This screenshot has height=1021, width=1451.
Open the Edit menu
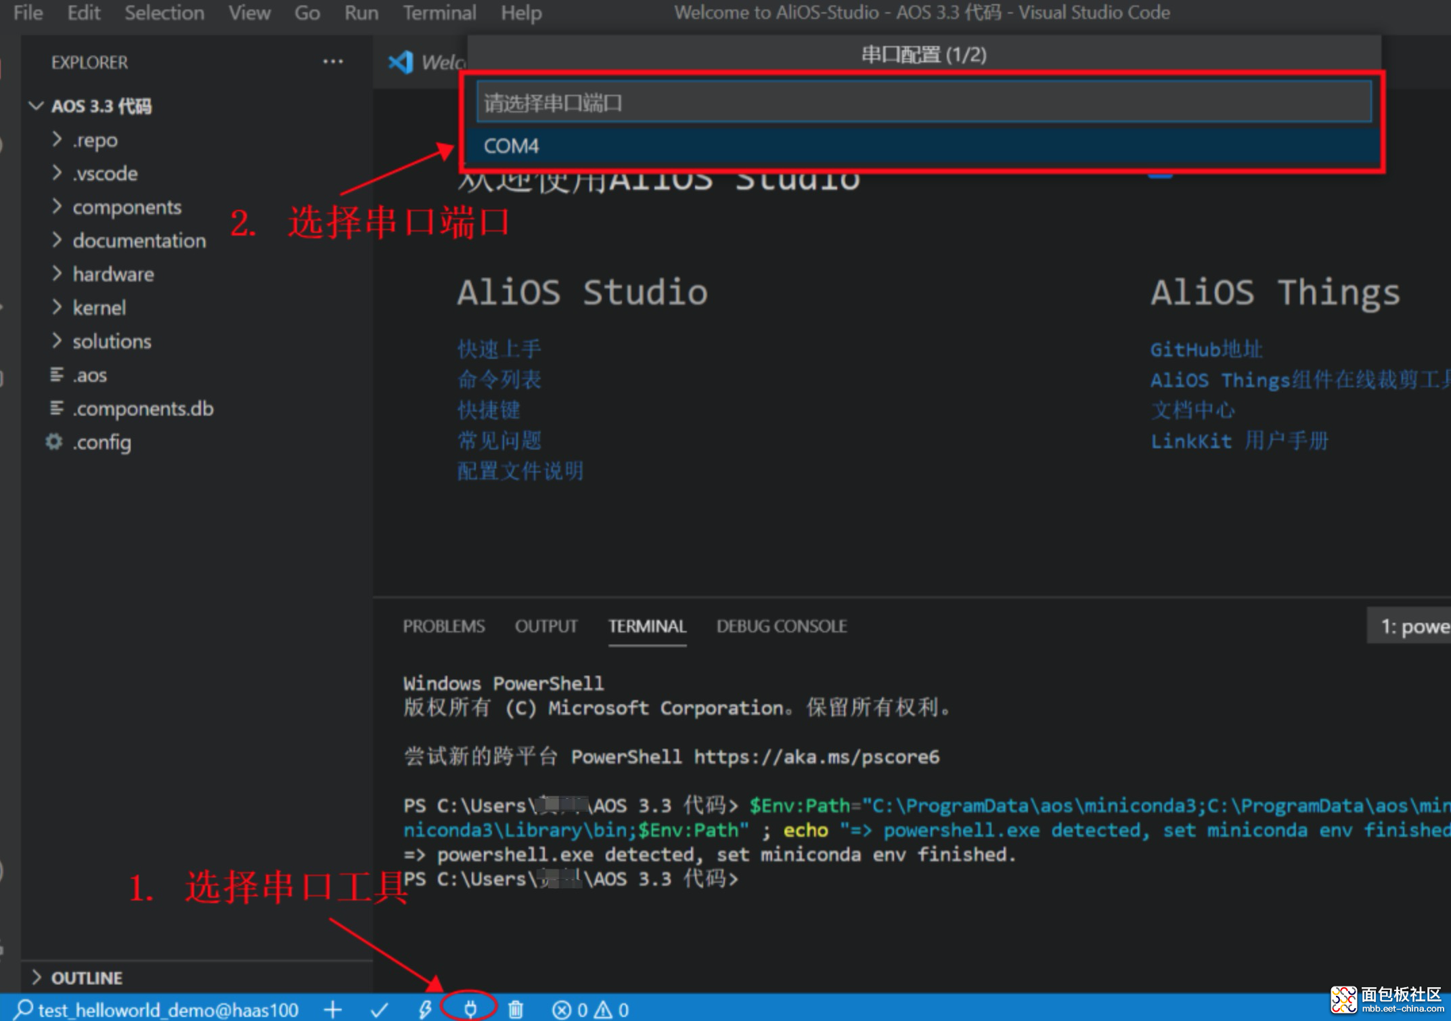(x=83, y=13)
